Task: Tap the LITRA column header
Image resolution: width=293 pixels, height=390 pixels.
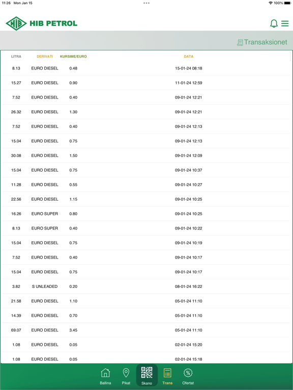Action: (x=16, y=56)
